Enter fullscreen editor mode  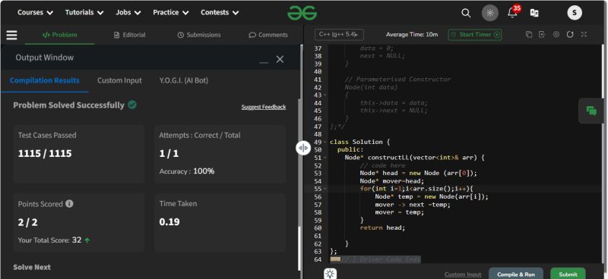pos(584,34)
